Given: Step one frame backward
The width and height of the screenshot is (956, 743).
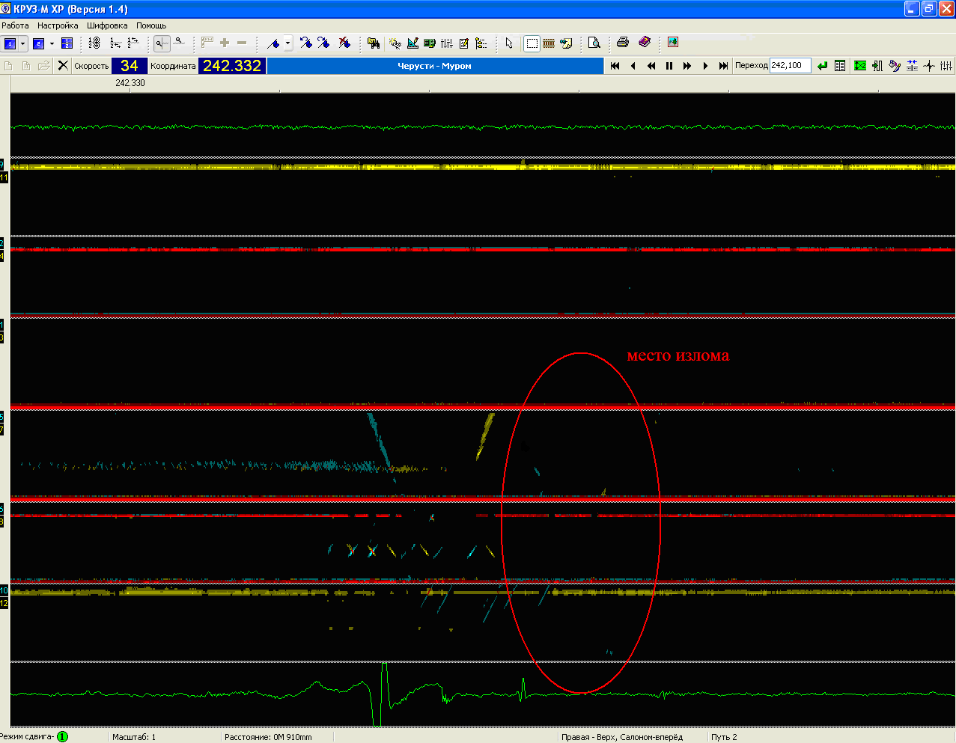Looking at the screenshot, I should coord(633,66).
